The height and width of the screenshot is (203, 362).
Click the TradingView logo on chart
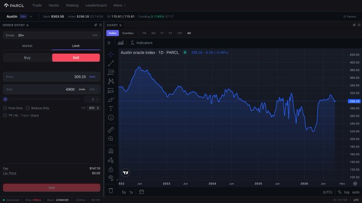[x=126, y=173]
